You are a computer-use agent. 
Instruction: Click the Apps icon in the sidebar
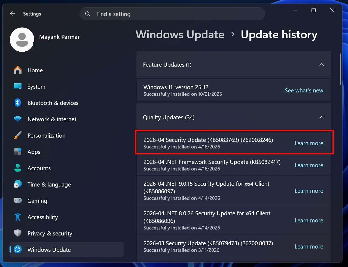tap(17, 152)
